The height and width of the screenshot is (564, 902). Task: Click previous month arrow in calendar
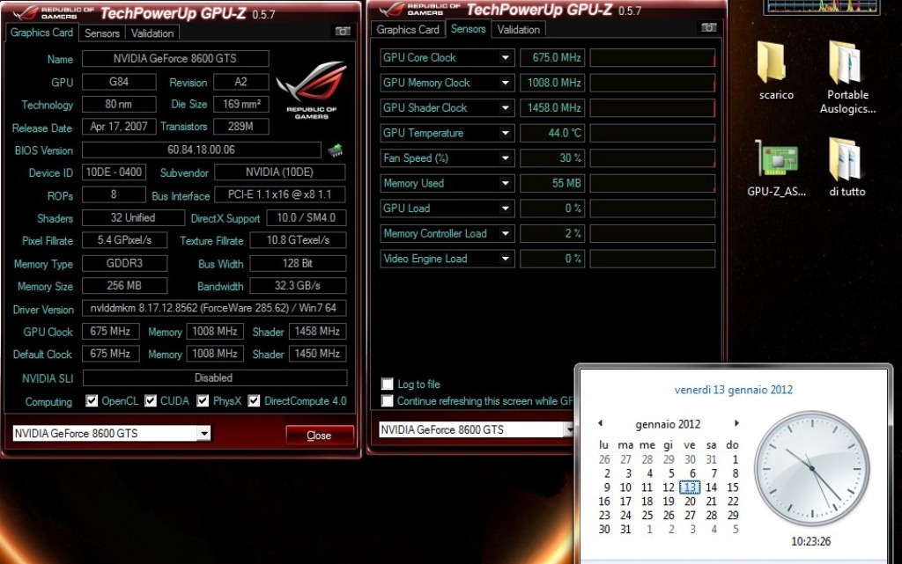tap(601, 423)
